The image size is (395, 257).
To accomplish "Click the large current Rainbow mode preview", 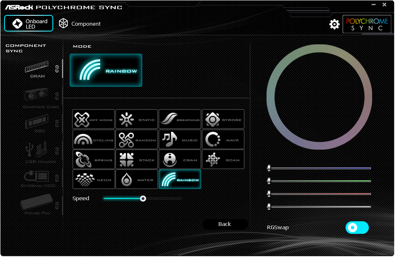I will (x=106, y=70).
